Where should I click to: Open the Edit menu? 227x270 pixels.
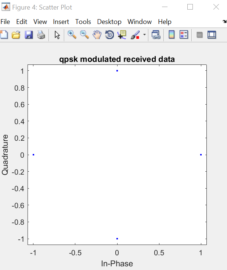pyautogui.click(x=22, y=22)
